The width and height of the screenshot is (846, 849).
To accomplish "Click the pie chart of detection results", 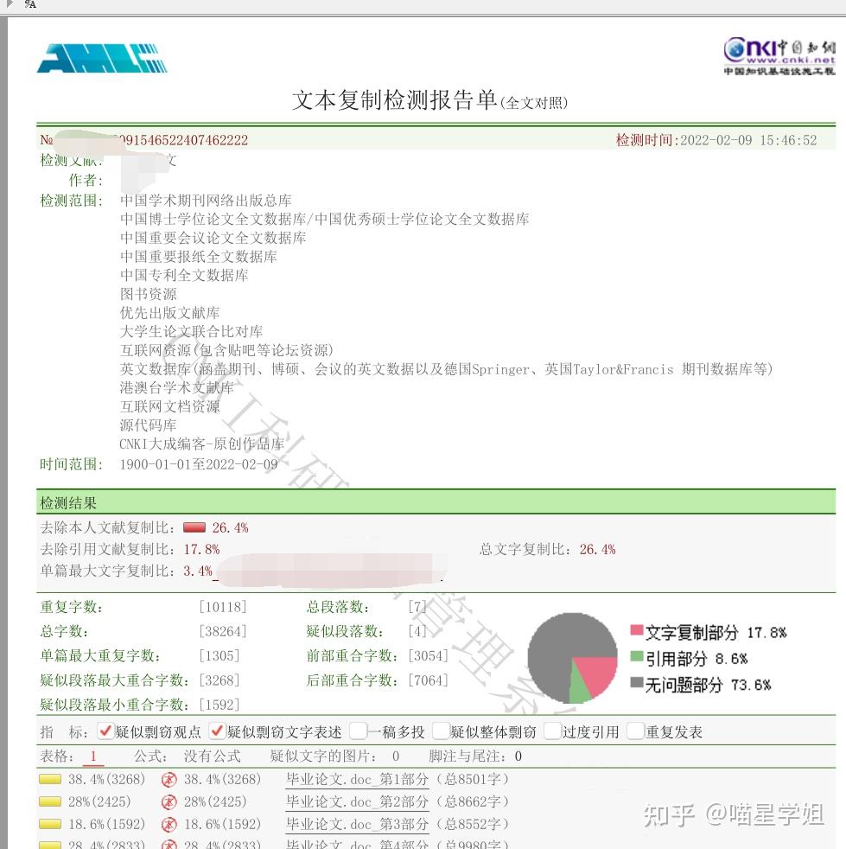I will (x=573, y=658).
